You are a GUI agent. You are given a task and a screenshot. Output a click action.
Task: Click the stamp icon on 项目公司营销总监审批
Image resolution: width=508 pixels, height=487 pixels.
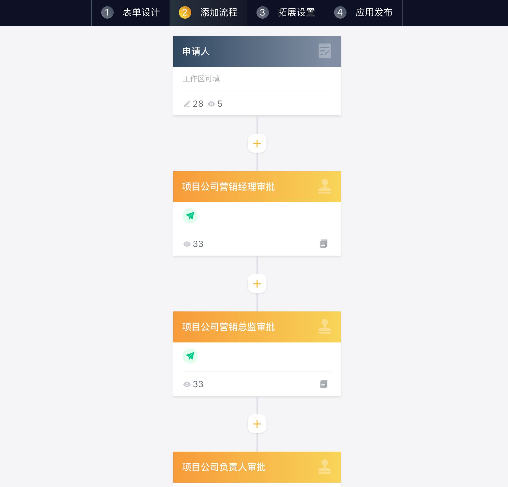[x=325, y=327]
